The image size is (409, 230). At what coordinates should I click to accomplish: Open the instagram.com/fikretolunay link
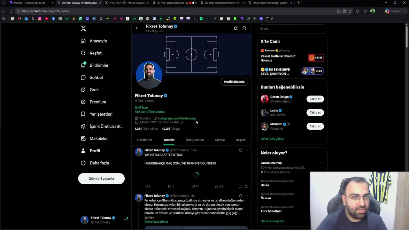coord(177,119)
